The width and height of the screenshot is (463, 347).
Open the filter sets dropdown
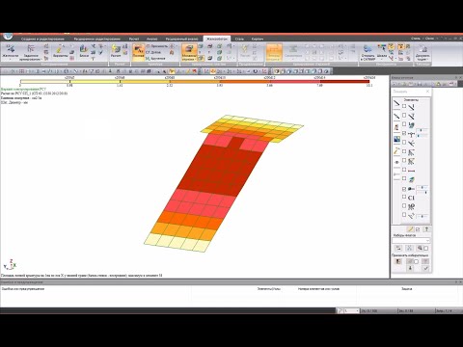pos(411,240)
